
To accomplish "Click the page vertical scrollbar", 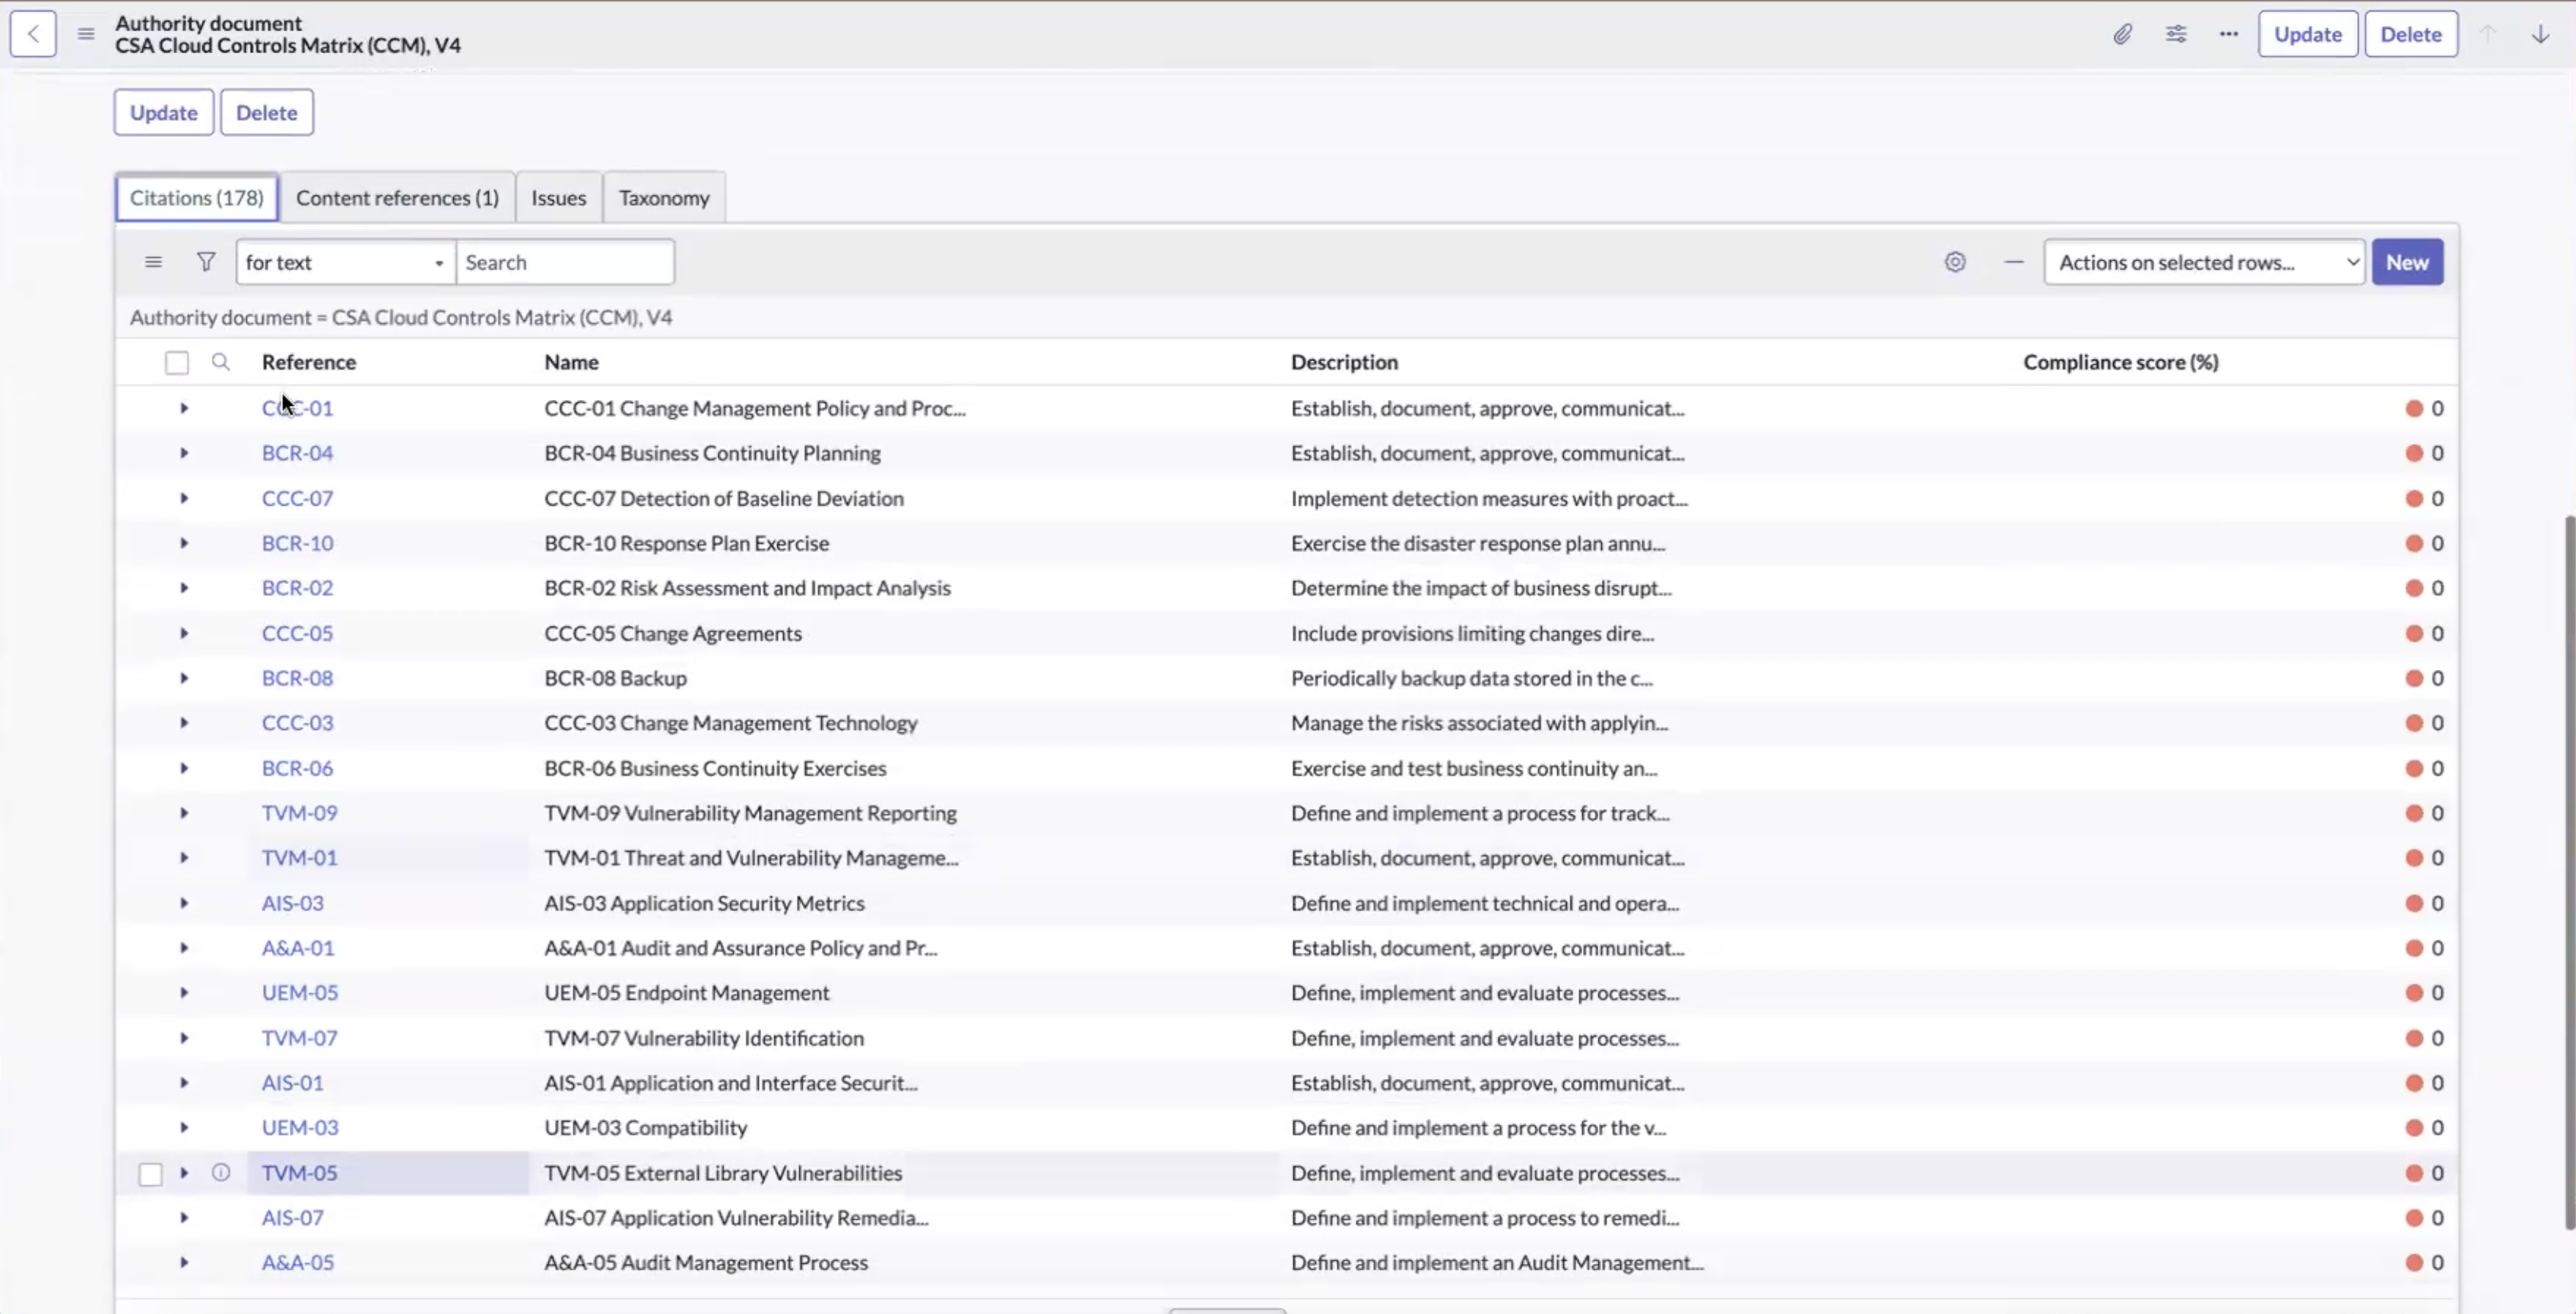I will coord(2569,872).
